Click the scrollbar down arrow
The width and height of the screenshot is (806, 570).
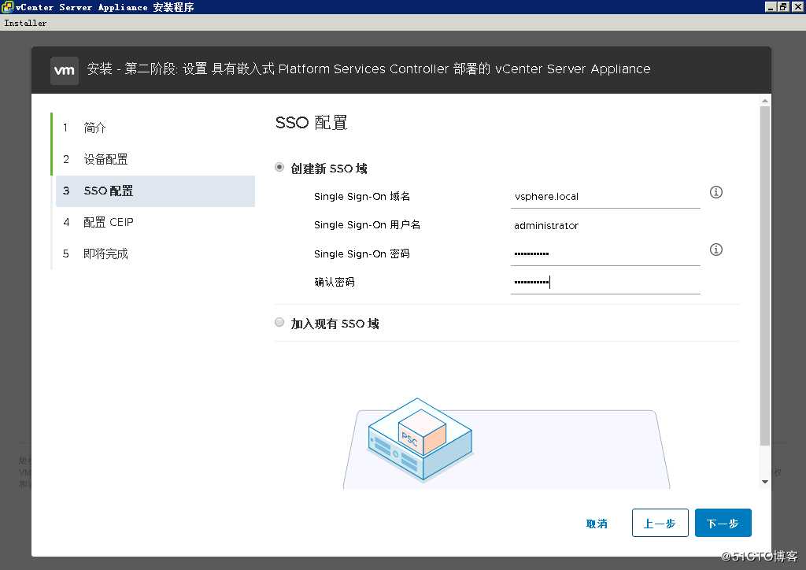pyautogui.click(x=765, y=482)
